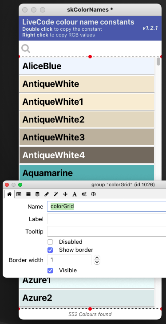Open the pencil icon tab in inspector
This screenshot has height=324, width=166.
pos(47,194)
